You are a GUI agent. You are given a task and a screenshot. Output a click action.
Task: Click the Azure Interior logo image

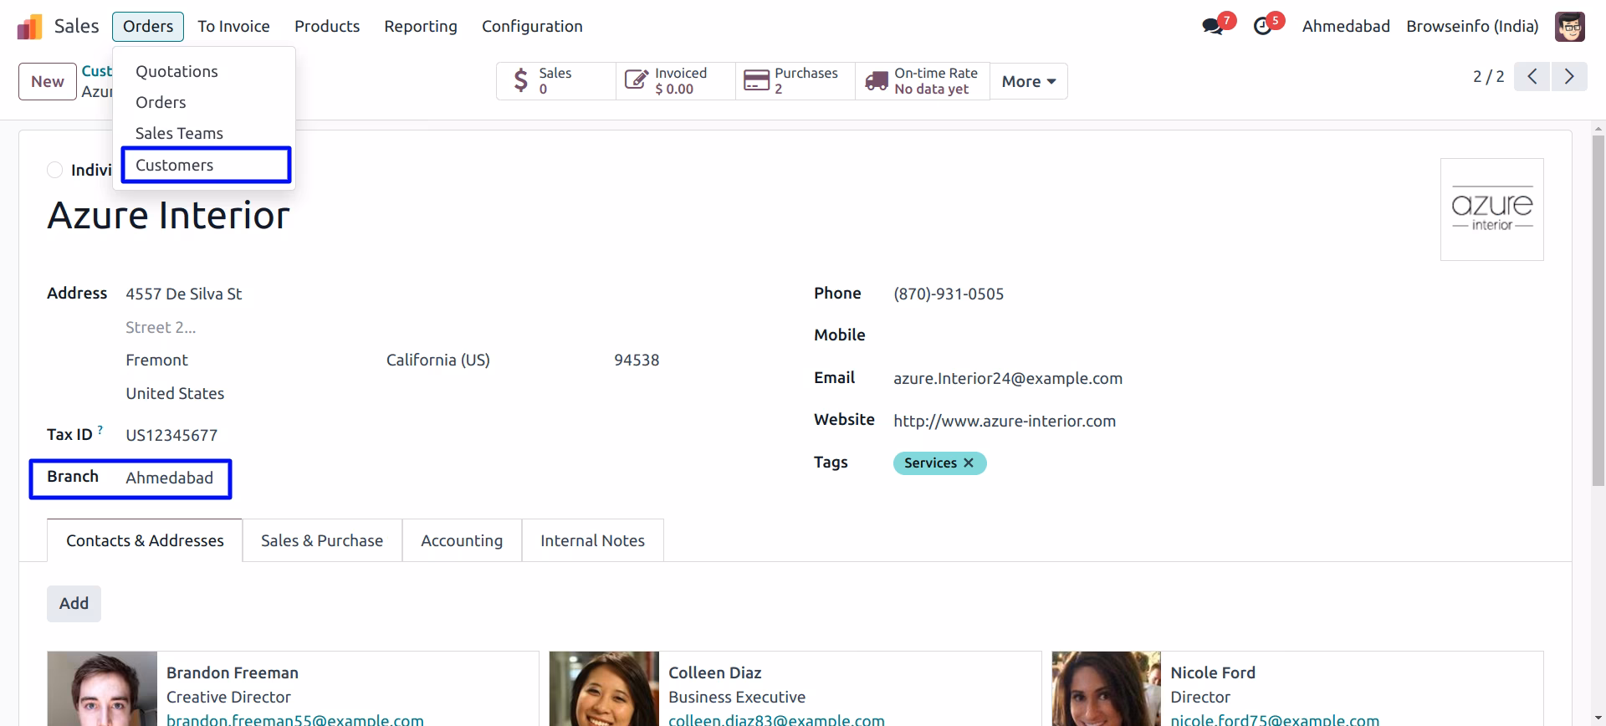(1492, 209)
